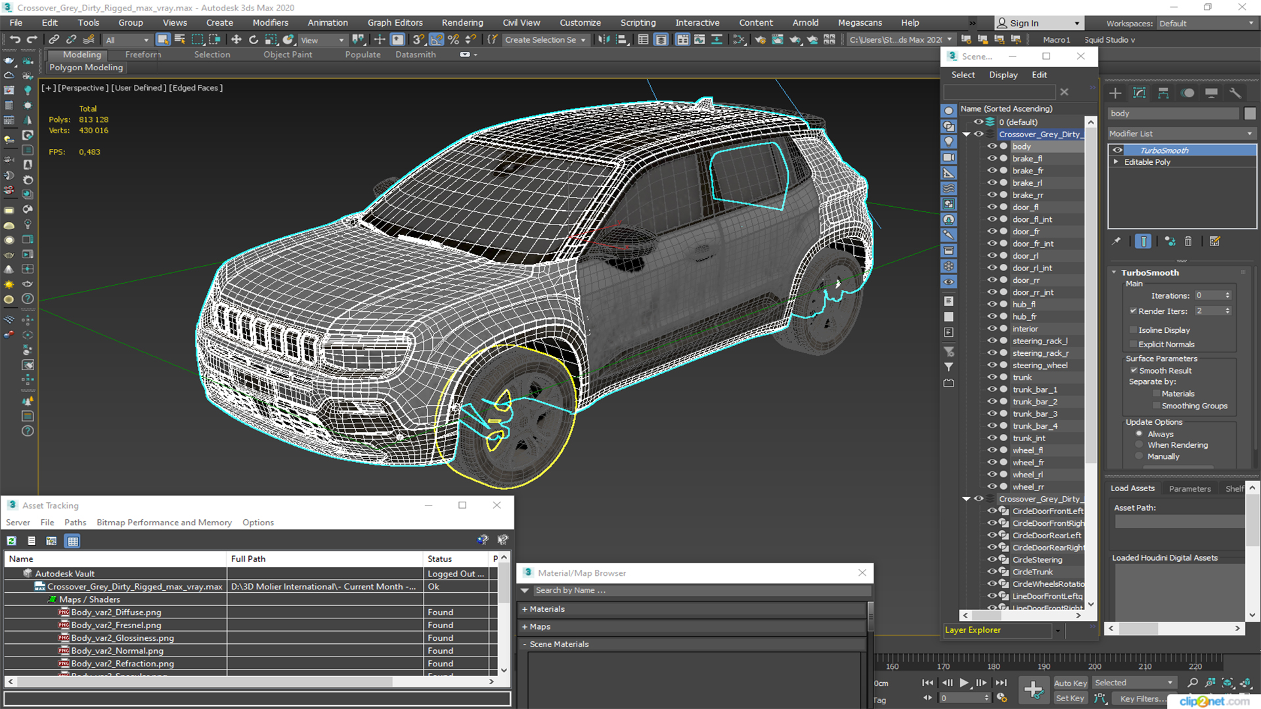
Task: Hide the steering_wheel object eye icon
Action: pyautogui.click(x=992, y=365)
